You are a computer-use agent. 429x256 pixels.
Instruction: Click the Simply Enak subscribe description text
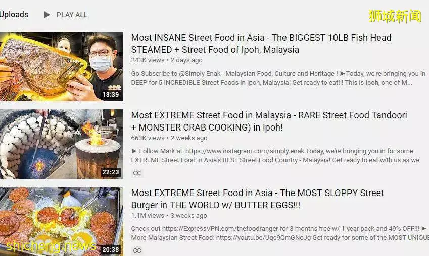[278, 78]
